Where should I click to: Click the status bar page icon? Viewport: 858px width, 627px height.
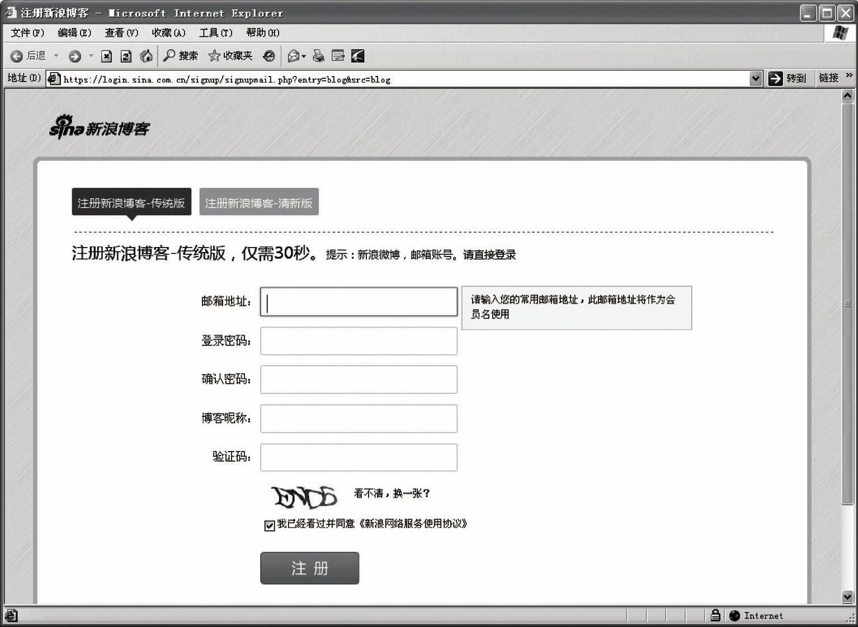[11, 615]
